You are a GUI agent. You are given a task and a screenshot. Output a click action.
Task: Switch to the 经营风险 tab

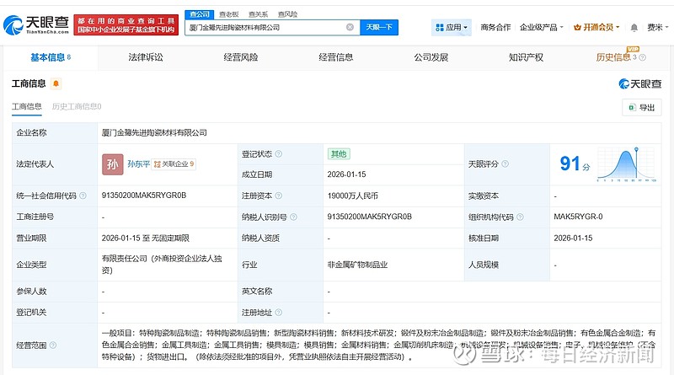pyautogui.click(x=241, y=57)
